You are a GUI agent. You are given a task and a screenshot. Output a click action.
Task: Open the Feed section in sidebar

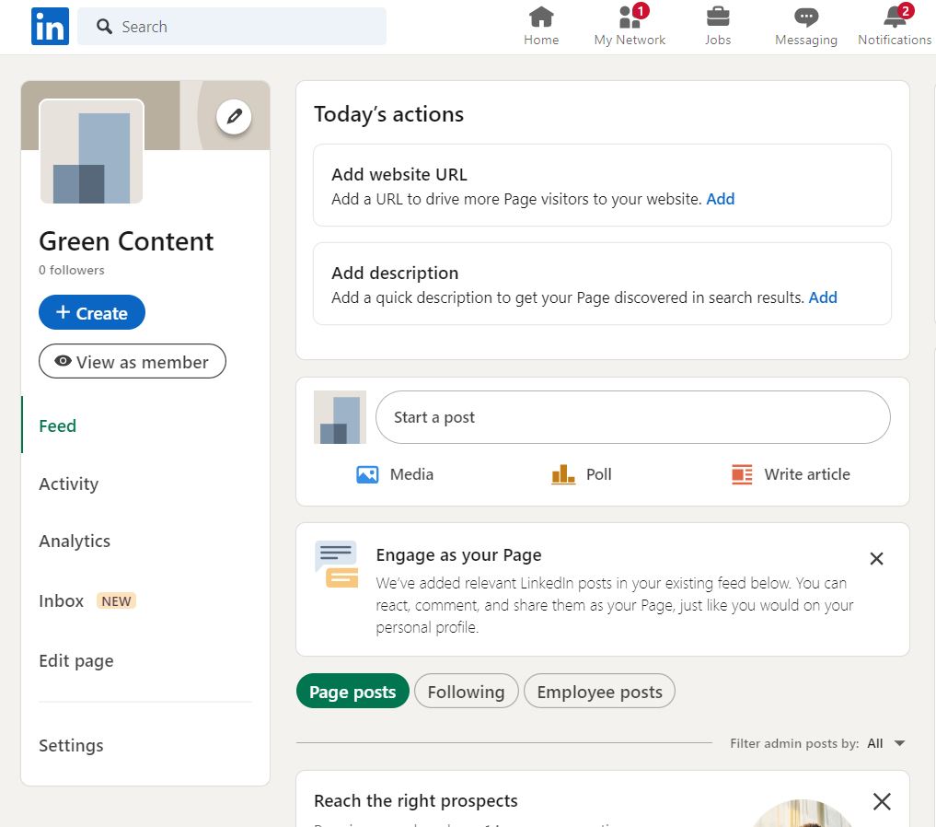tap(57, 425)
